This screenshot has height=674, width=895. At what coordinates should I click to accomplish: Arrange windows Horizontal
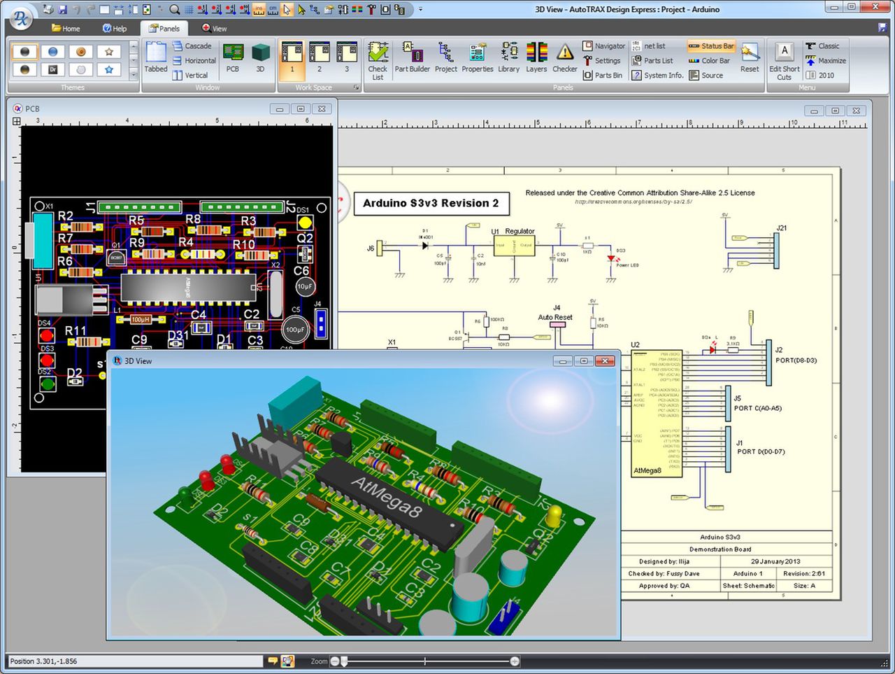[x=194, y=61]
